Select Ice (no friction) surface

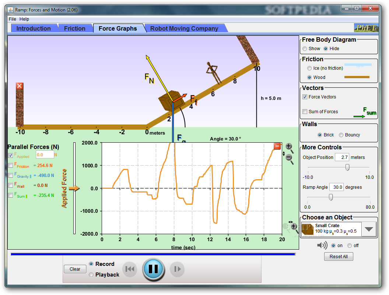pos(309,68)
